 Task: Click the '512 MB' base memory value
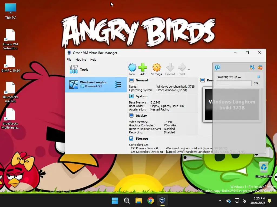click(155, 102)
